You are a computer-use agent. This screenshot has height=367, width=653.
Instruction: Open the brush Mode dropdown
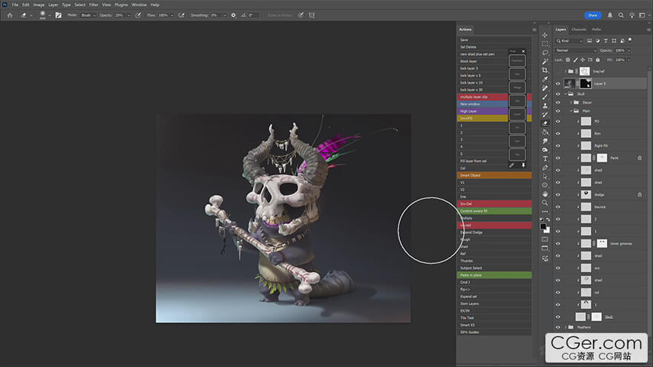coord(88,15)
